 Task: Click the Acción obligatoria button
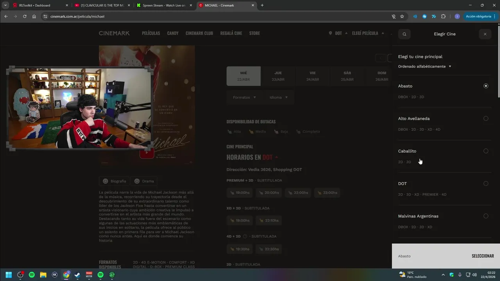[480, 16]
